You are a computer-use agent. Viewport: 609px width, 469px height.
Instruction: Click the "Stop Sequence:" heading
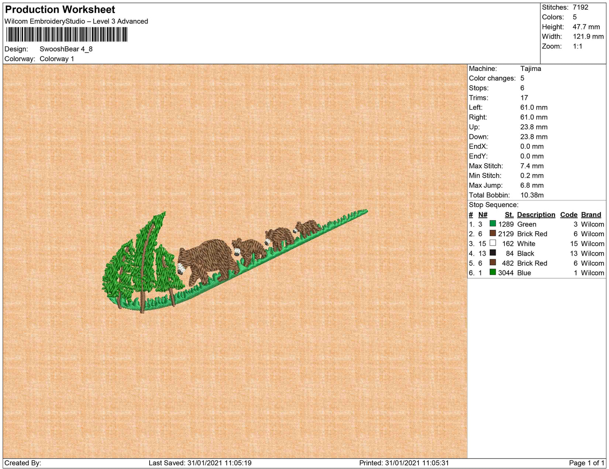(494, 205)
